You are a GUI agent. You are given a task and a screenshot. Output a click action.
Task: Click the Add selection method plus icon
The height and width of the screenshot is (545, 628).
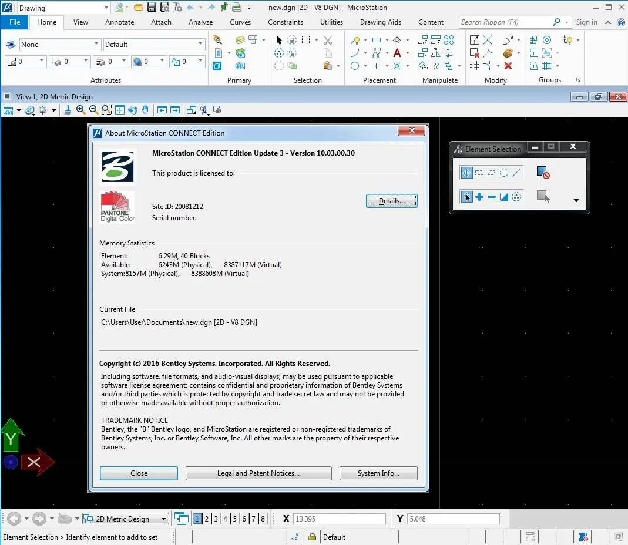(479, 197)
